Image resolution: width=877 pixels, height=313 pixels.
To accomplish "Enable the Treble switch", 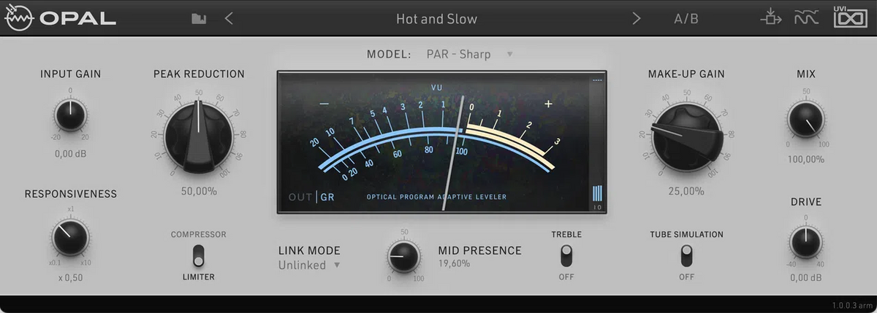I will pos(566,255).
